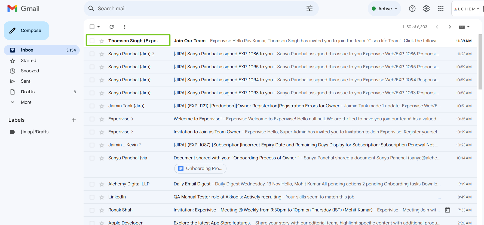
Task: Compose a new email
Action: pyautogui.click(x=26, y=31)
